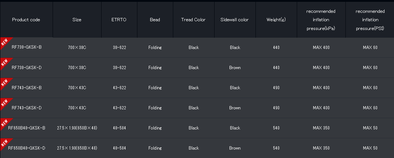The width and height of the screenshot is (394, 158).
Task: Select the Size column header
Action: (77, 20)
